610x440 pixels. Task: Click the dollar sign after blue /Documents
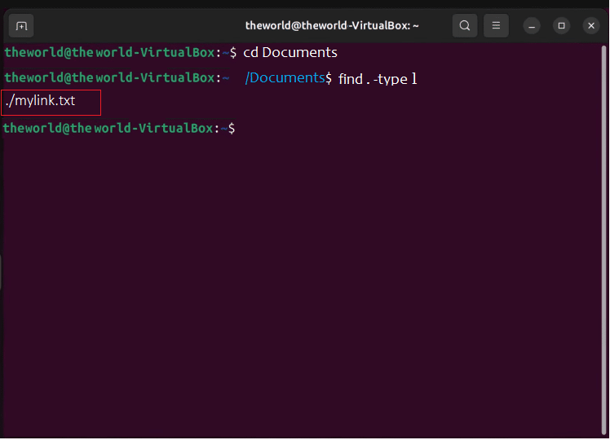pos(329,78)
